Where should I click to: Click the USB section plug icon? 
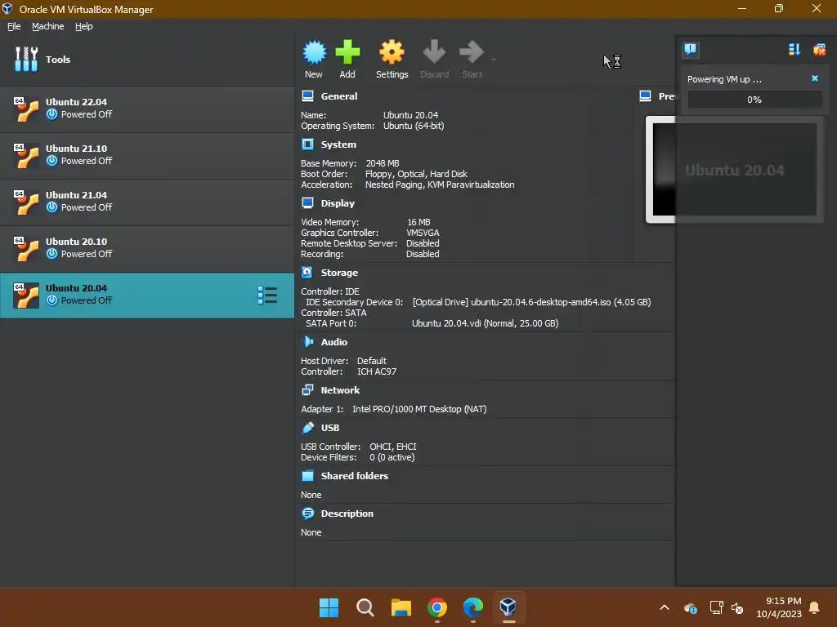[x=307, y=428]
